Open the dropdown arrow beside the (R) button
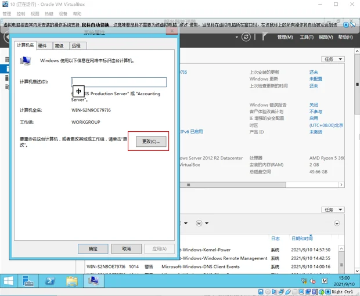Viewport: 360px width, 296px height. (x=207, y=223)
